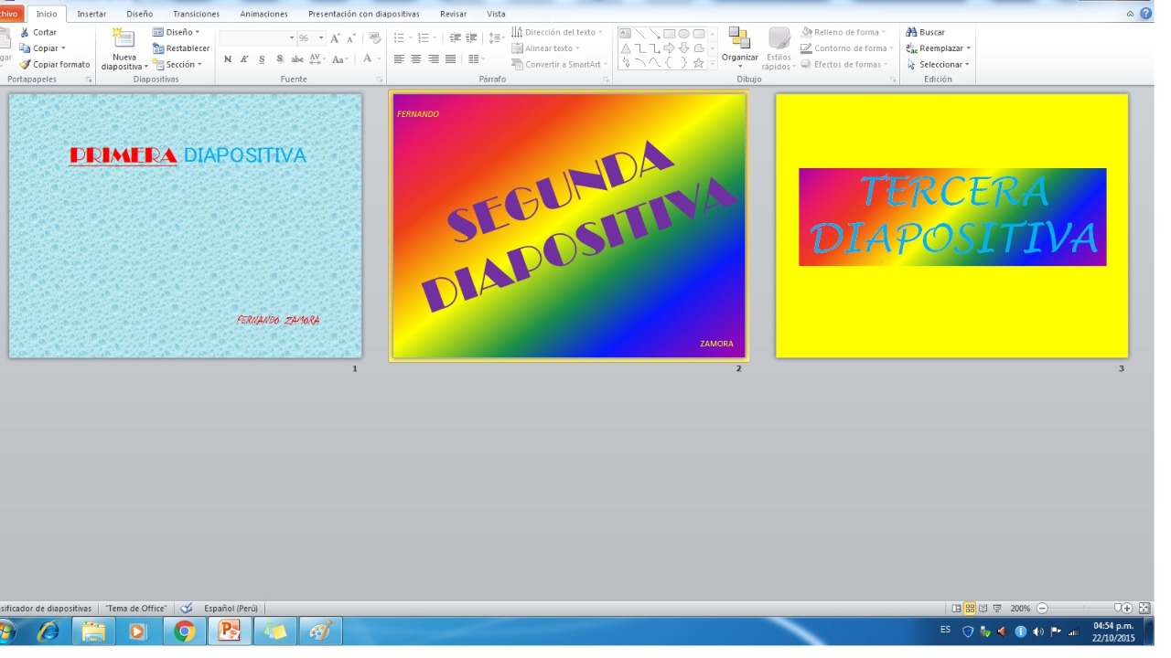Open the Organizar dropdown
Image resolution: width=1171 pixels, height=658 pixels.
click(740, 46)
